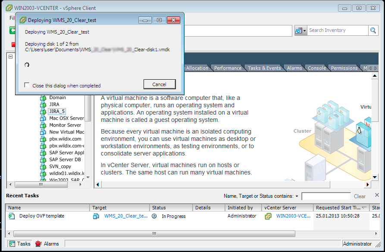Click the SAP Server Appl VM icon
The image size is (385, 252).
[43, 152]
